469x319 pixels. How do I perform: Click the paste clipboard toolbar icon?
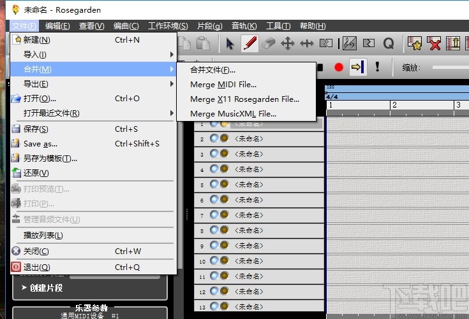click(x=203, y=43)
